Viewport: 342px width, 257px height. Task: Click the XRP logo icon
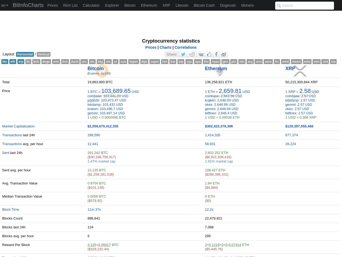click(x=300, y=71)
